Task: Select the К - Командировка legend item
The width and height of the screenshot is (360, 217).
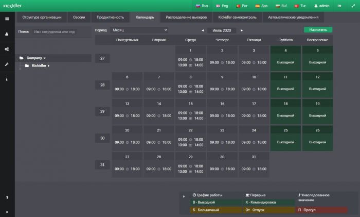Action: tap(269, 203)
